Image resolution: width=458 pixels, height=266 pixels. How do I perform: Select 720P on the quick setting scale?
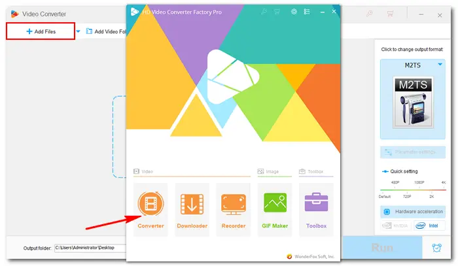[x=407, y=197]
